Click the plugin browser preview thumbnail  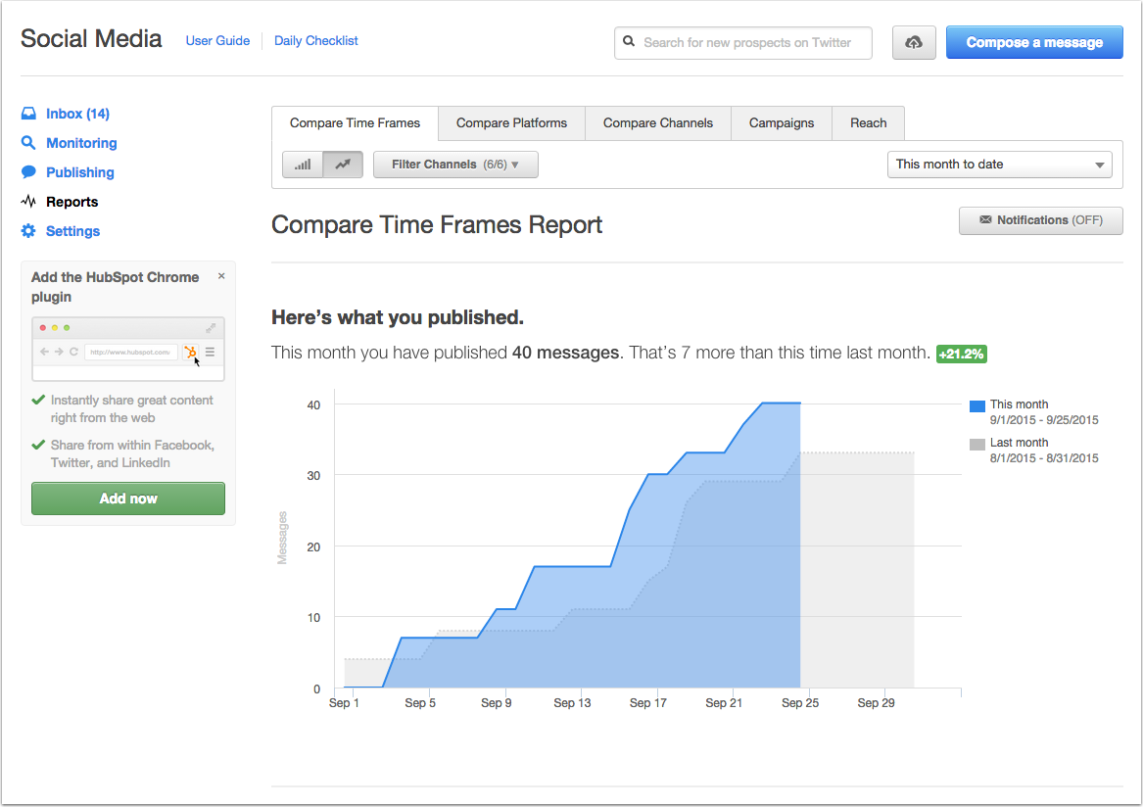pyautogui.click(x=128, y=350)
